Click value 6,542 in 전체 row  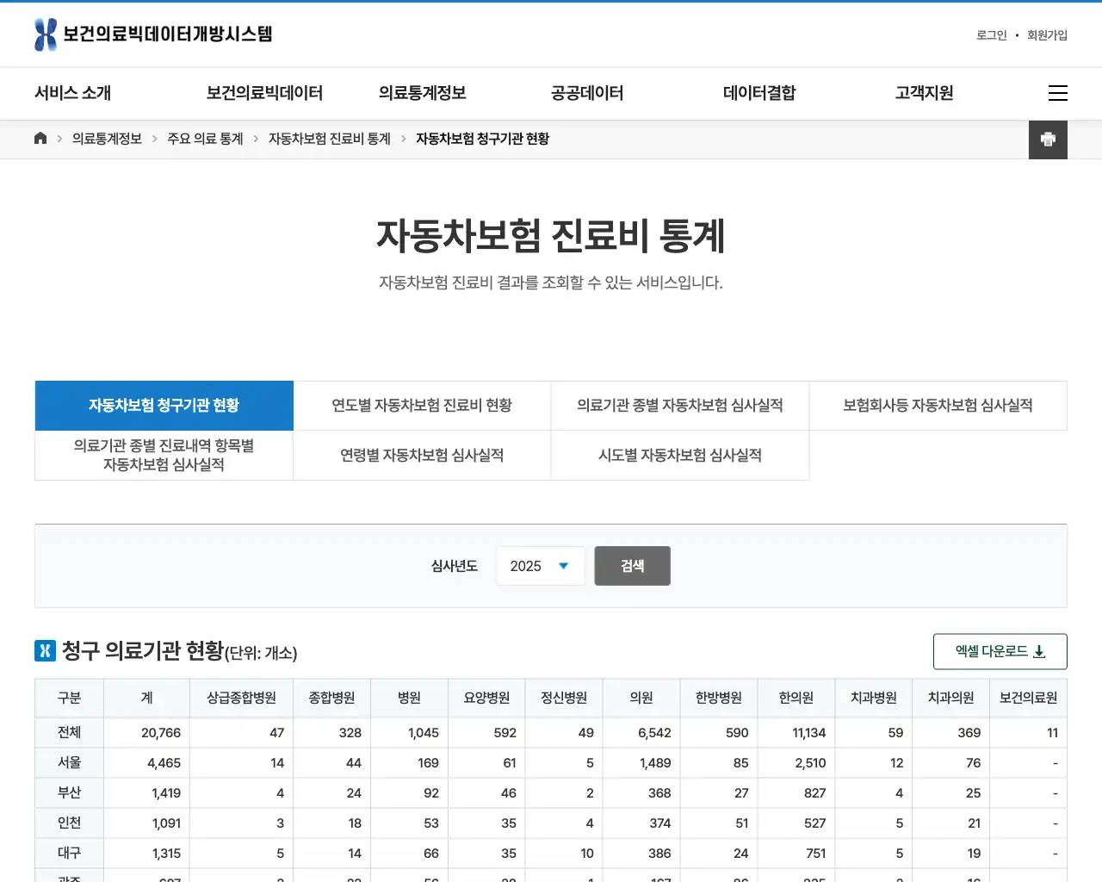654,733
